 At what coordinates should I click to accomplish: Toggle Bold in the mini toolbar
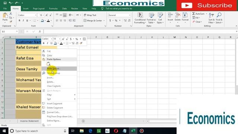(x=44, y=43)
